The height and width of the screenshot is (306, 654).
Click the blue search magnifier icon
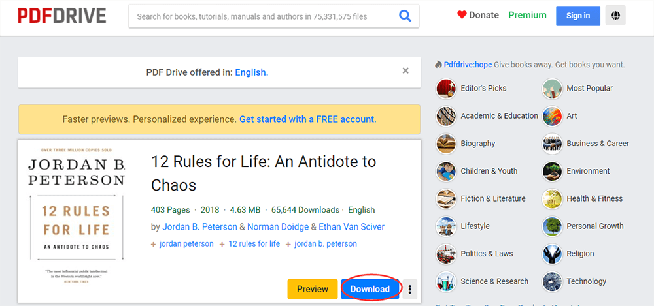point(405,16)
